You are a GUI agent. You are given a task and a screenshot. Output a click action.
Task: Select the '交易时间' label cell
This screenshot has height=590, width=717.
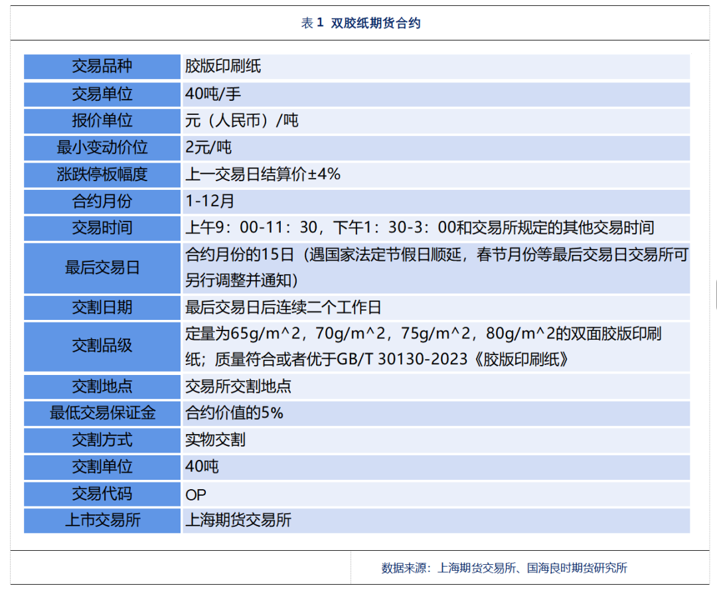(102, 228)
